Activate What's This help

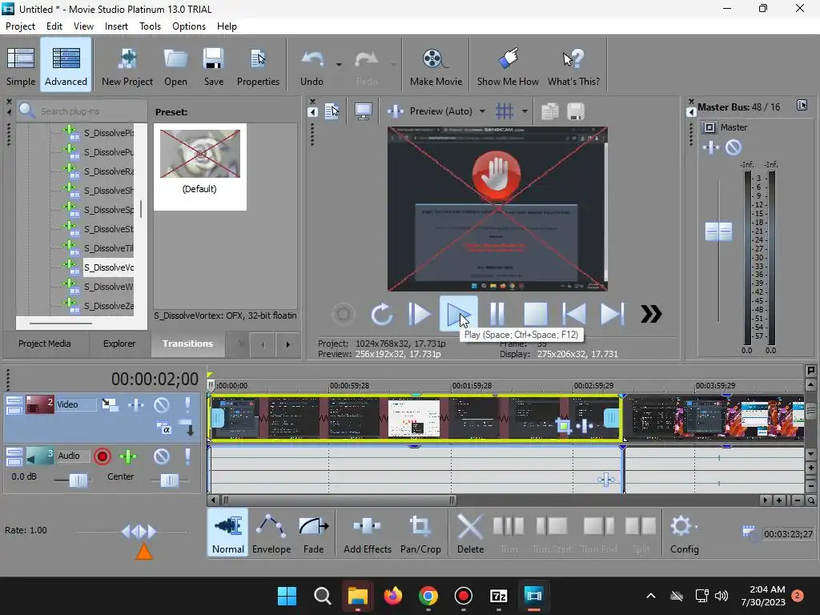pyautogui.click(x=573, y=66)
